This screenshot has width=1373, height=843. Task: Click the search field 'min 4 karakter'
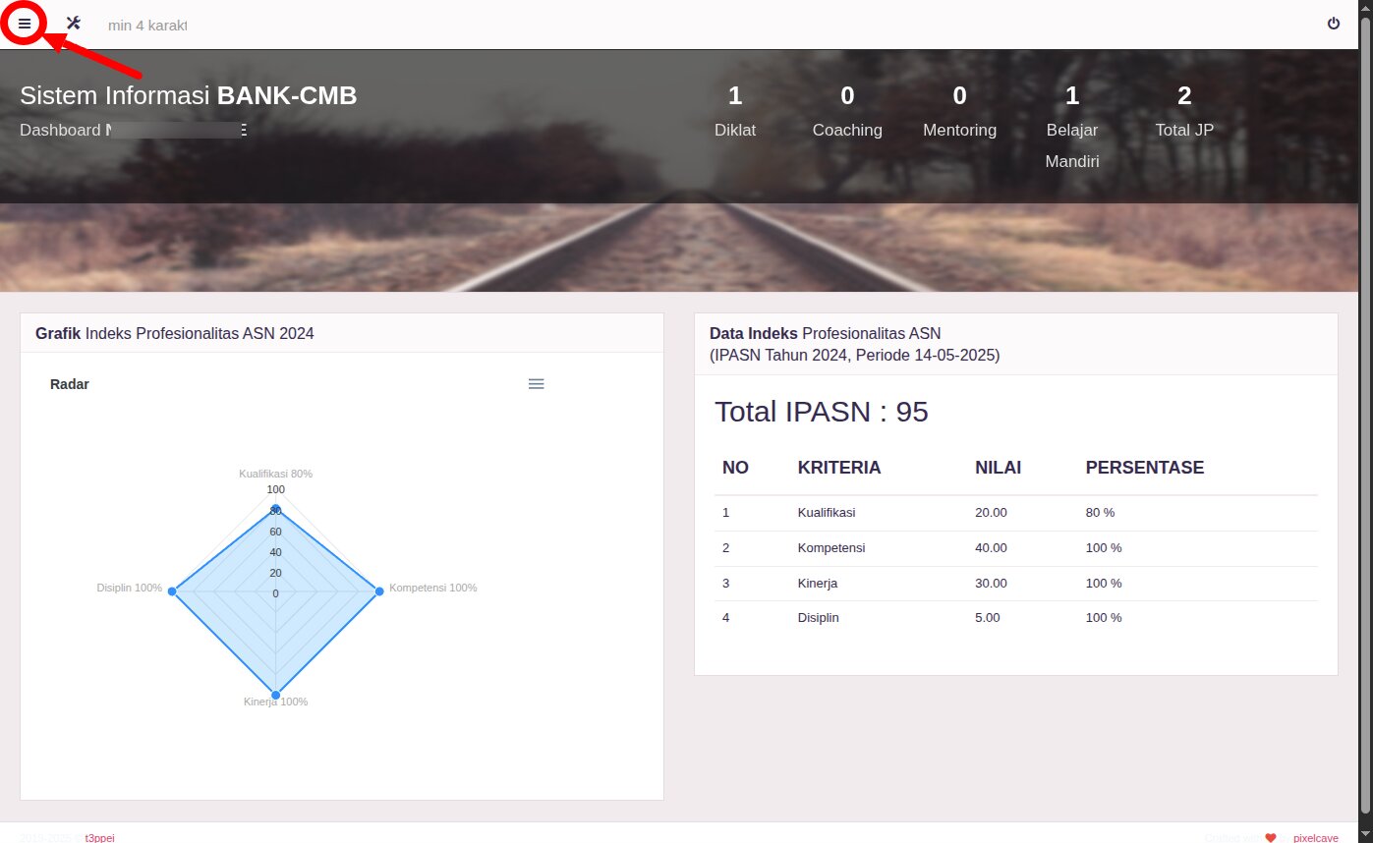pyautogui.click(x=147, y=25)
